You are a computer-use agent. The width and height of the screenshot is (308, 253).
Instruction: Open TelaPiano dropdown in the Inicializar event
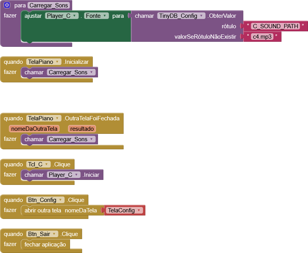point(44,62)
